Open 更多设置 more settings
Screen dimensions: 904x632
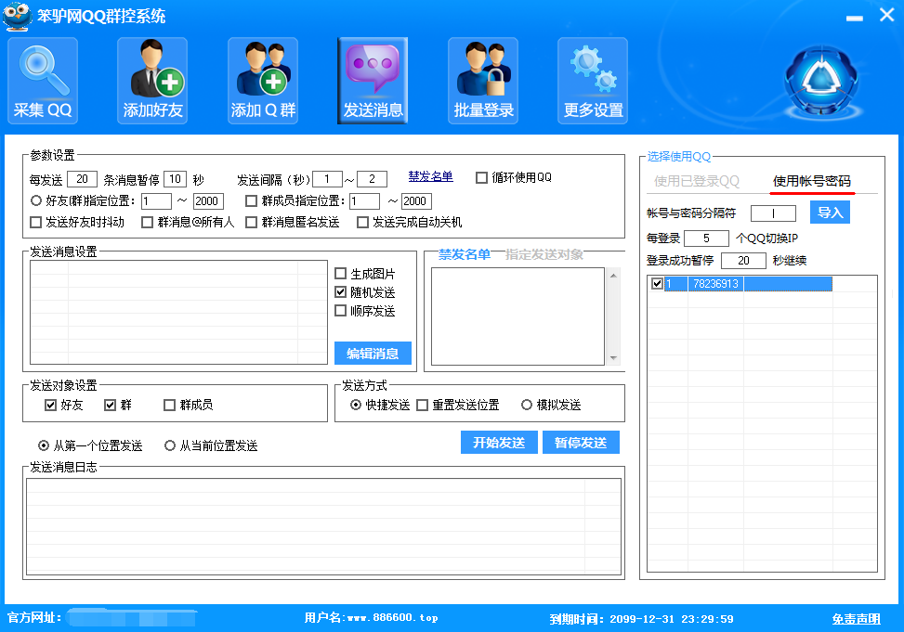pyautogui.click(x=593, y=81)
